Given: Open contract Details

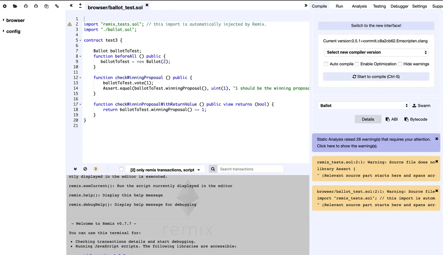Looking at the screenshot, I should (368, 119).
